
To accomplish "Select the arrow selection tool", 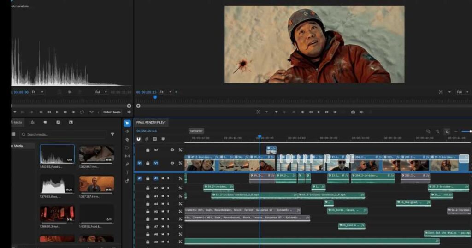I will point(127,123).
